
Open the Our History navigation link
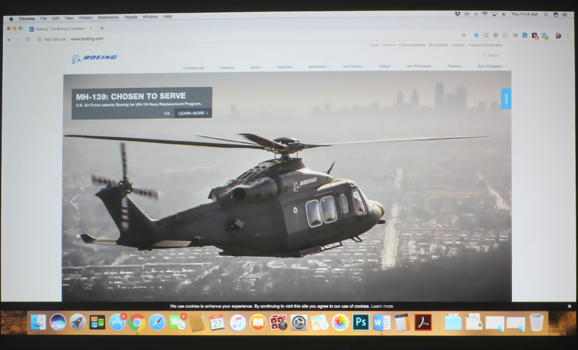click(353, 66)
